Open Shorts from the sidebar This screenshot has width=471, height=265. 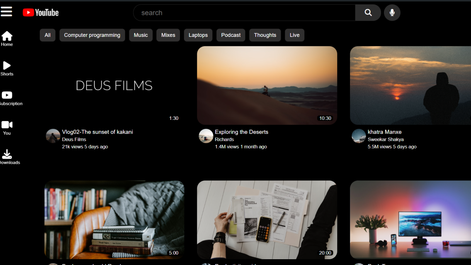click(x=7, y=68)
